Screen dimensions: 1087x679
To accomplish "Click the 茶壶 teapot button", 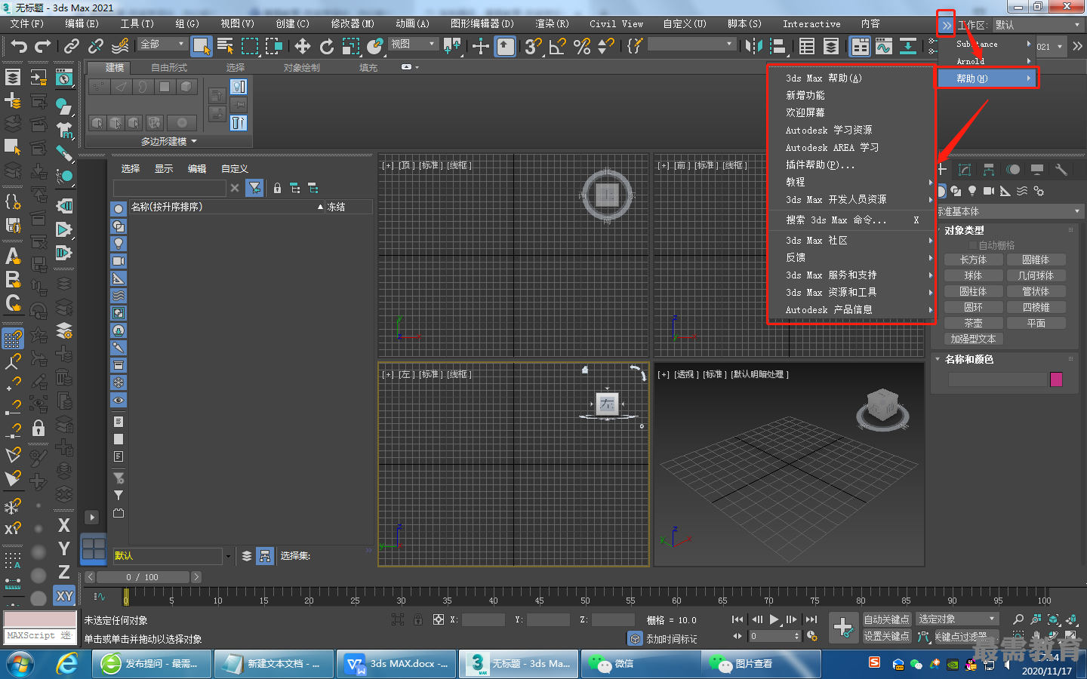I will pos(973,323).
